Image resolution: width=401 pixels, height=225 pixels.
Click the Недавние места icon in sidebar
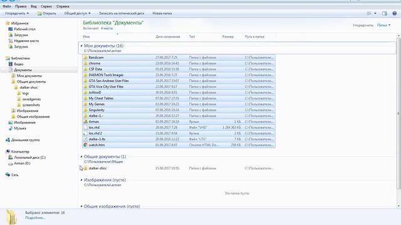(11, 41)
